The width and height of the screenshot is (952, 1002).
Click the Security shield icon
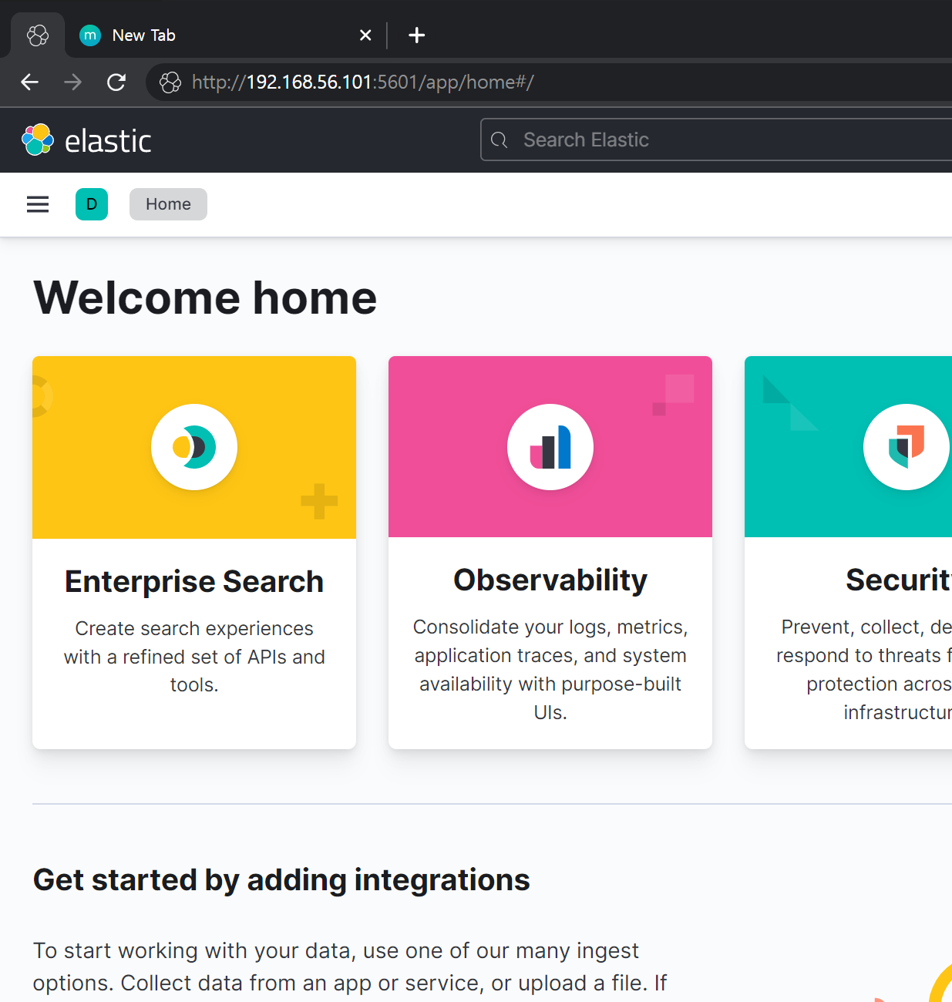pyautogui.click(x=907, y=447)
